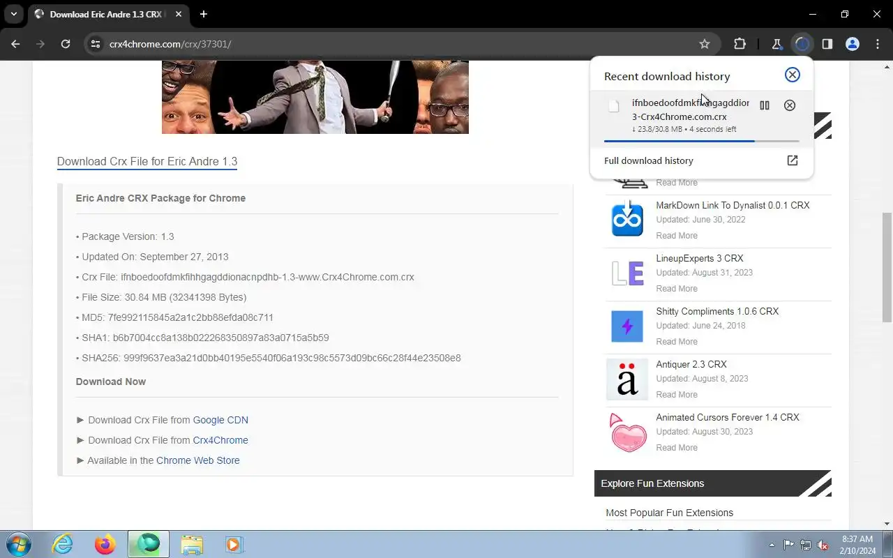Open the Action Center flag tray icon

pos(788,545)
